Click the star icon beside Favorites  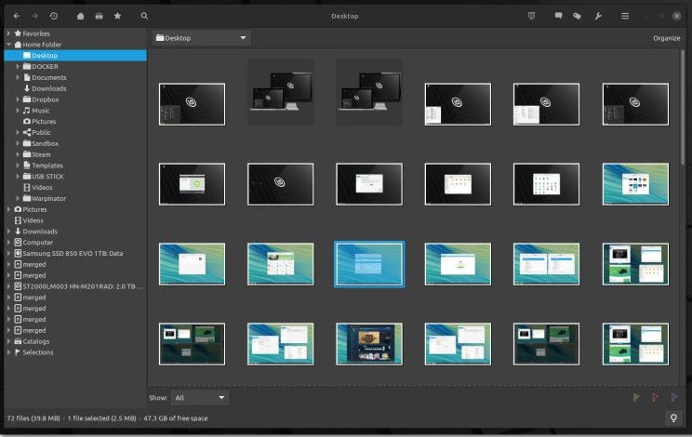click(18, 33)
